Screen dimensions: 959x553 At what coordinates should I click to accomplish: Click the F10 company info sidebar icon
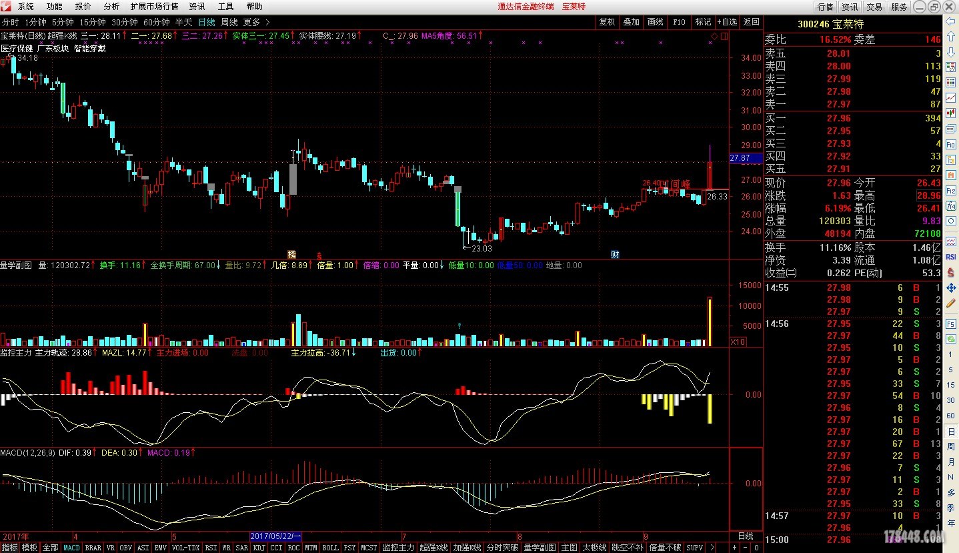coord(951,144)
